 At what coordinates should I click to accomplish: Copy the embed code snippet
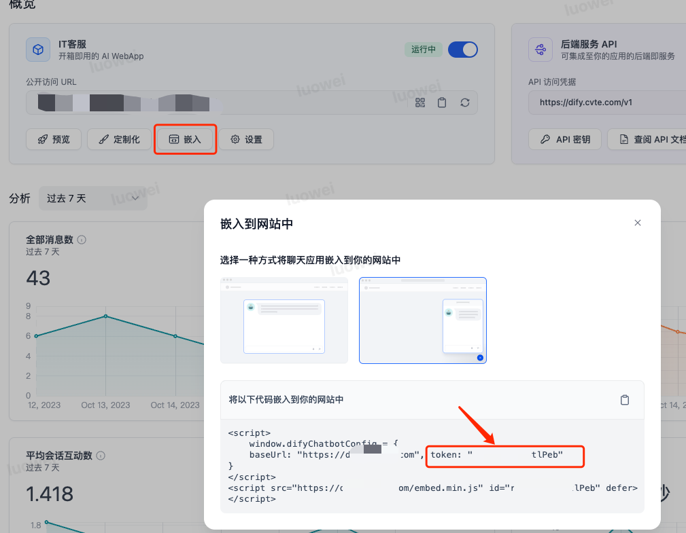point(625,400)
